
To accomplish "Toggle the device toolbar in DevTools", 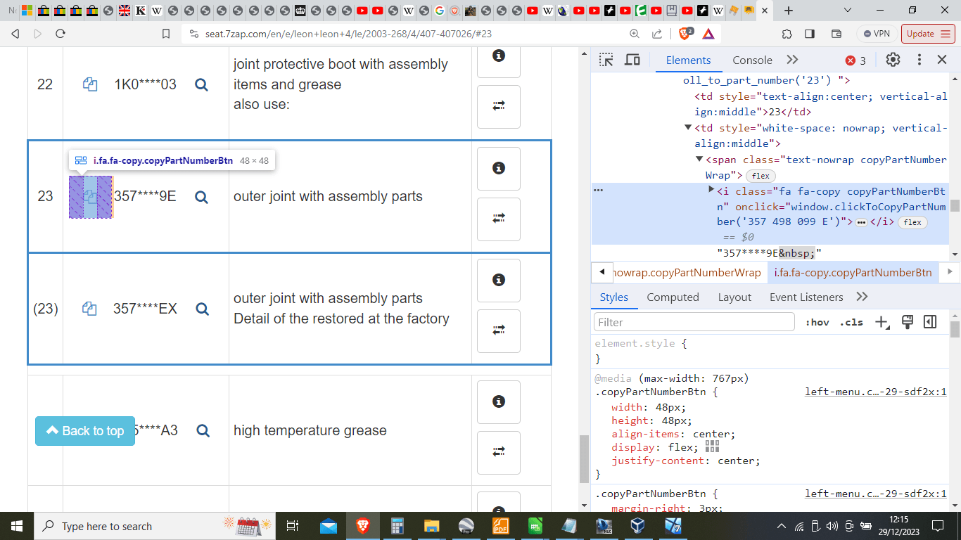I will (x=632, y=60).
